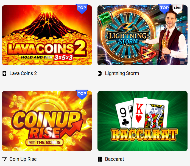The height and width of the screenshot is (166, 190).
Task: Click the TOP badge on Lava Coins 2
Action: point(82,9)
